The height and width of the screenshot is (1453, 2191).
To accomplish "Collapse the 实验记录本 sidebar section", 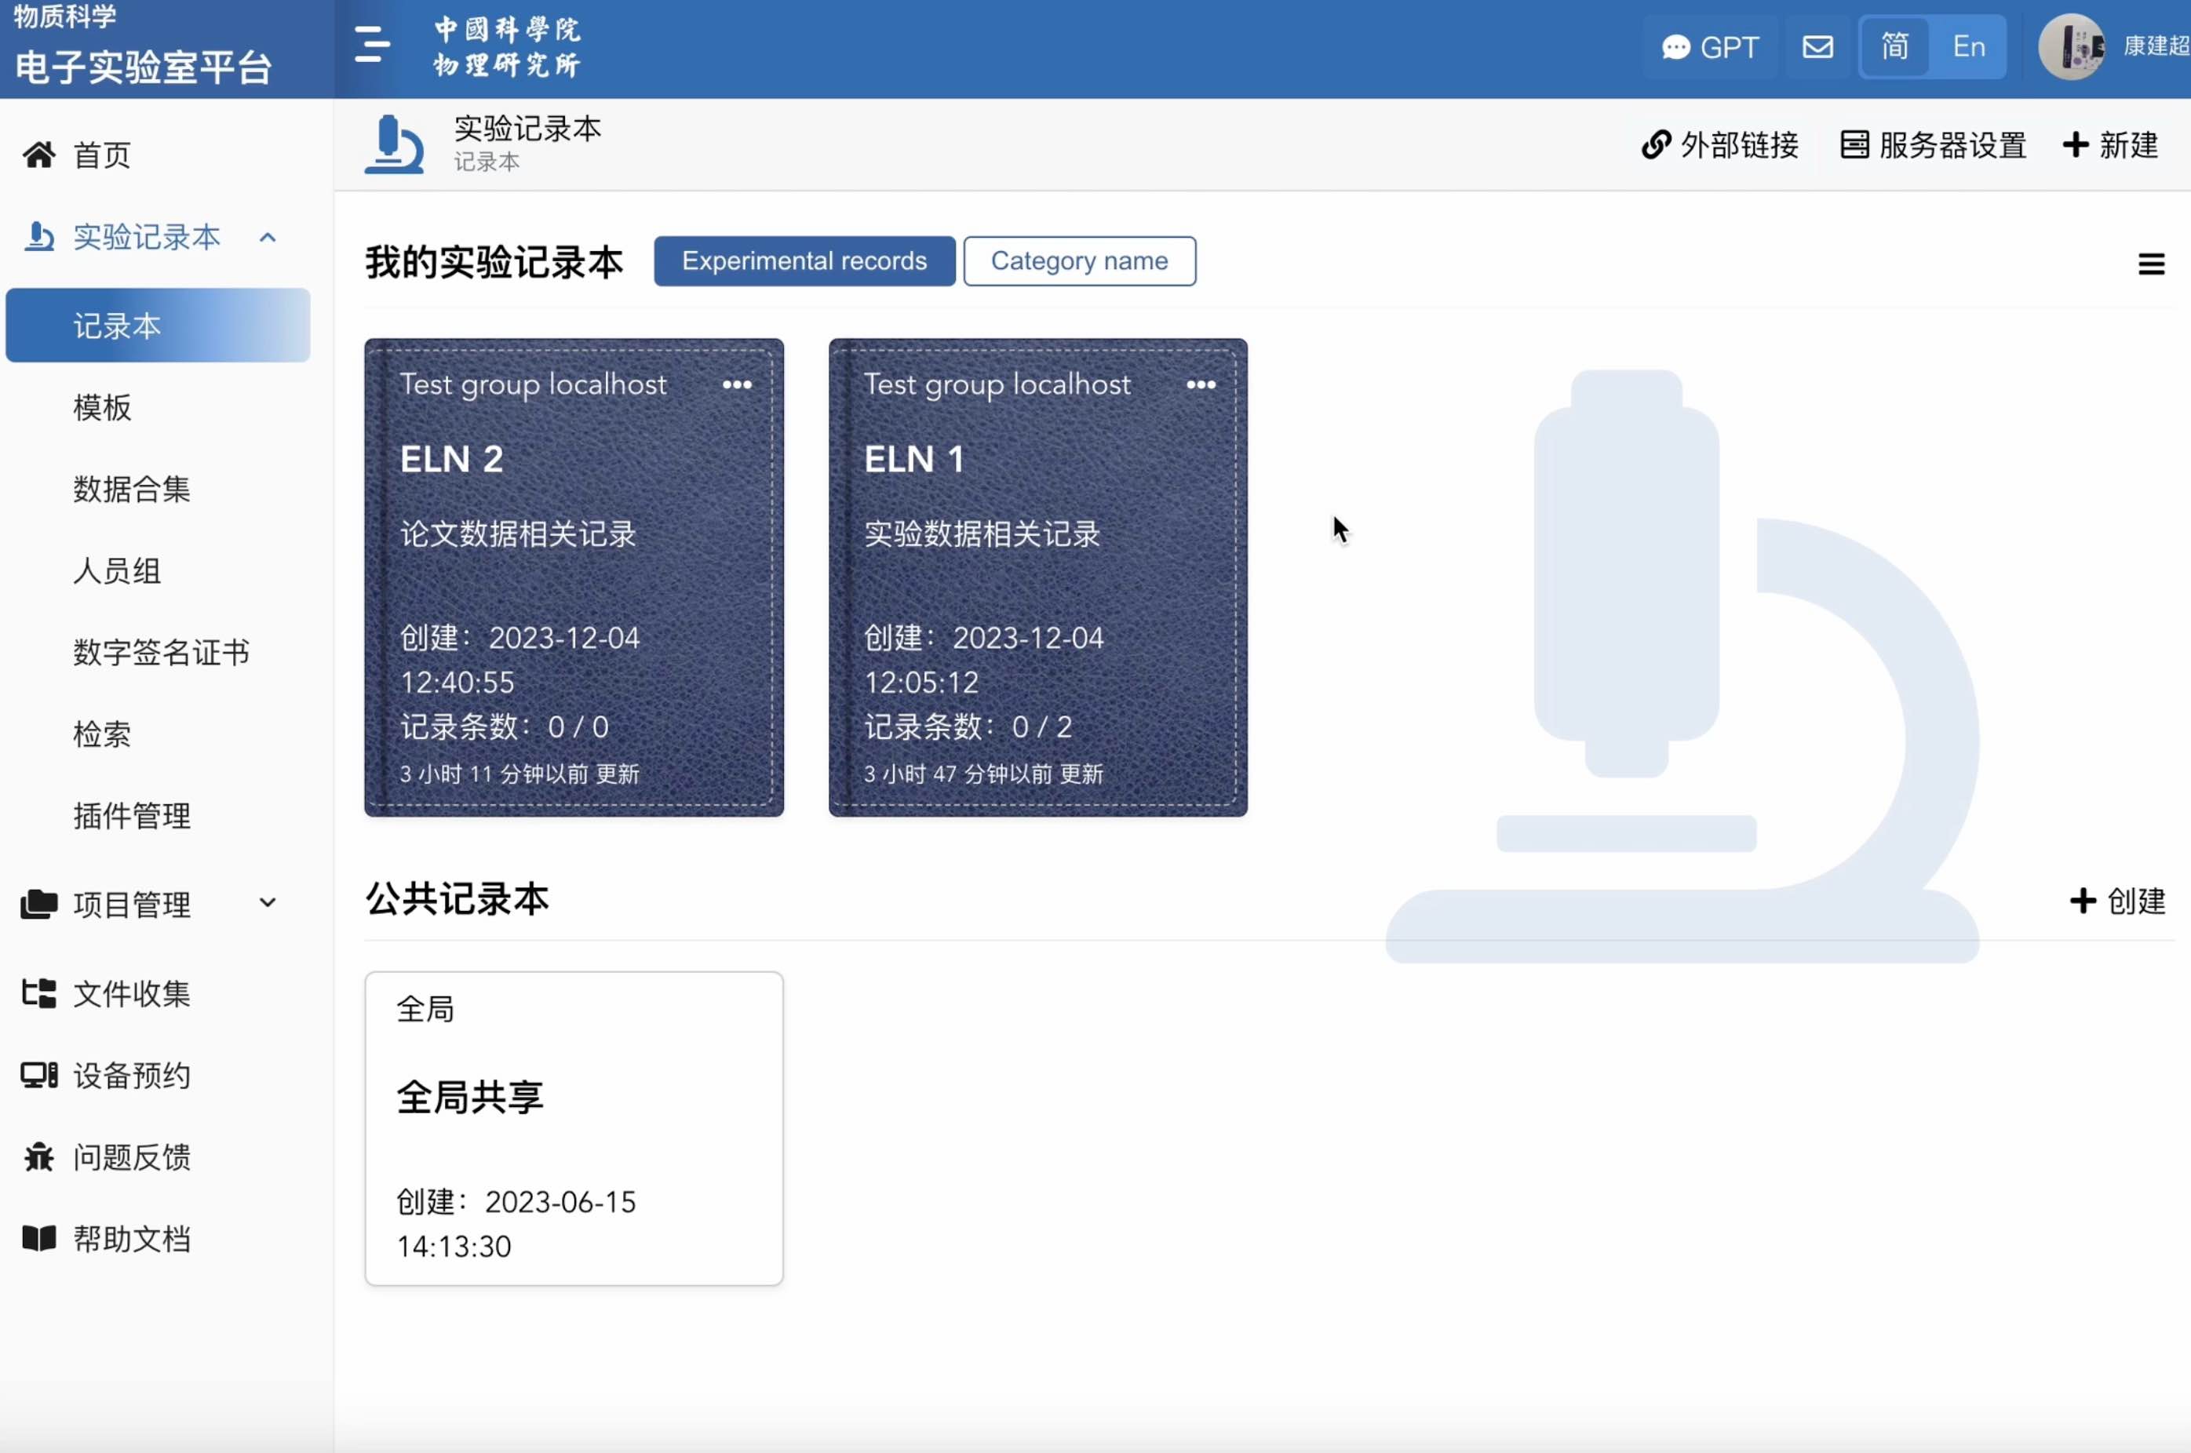I will tap(268, 237).
